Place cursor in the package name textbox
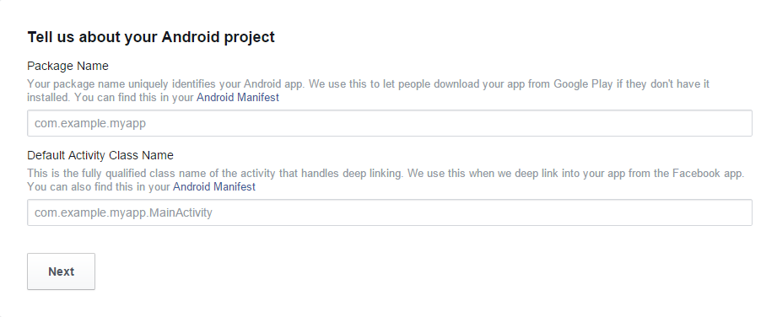Viewport: 777px width, 317px height. [390, 123]
